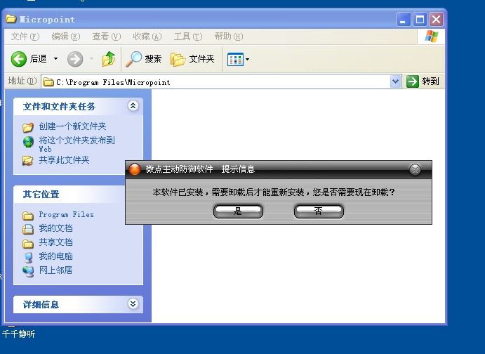
Task: Open the 查看(V) menu
Action: tap(107, 37)
